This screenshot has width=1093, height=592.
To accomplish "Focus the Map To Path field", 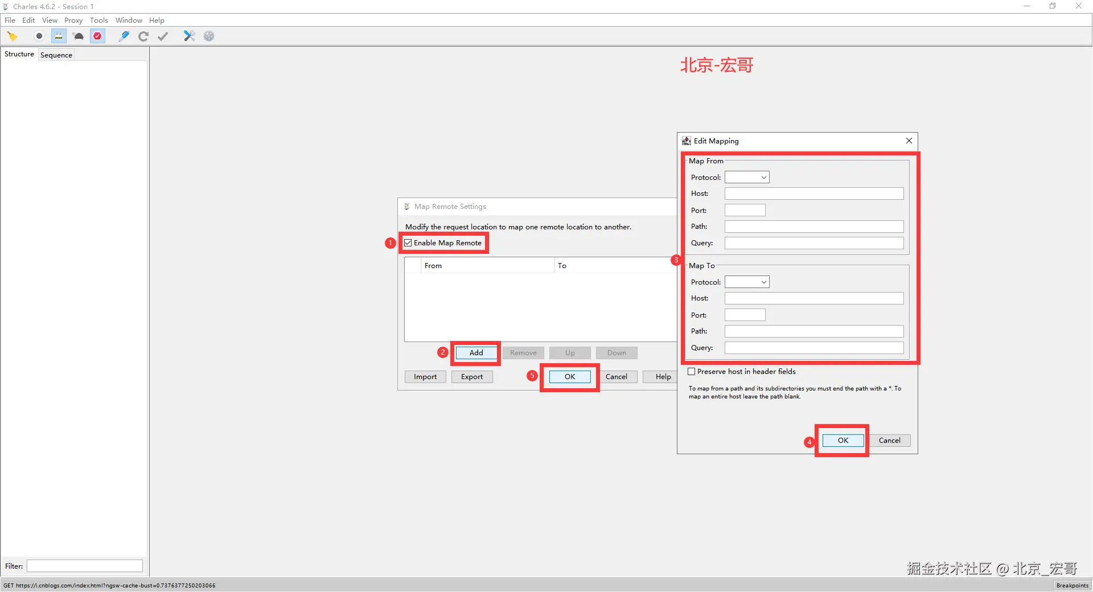I will click(814, 331).
